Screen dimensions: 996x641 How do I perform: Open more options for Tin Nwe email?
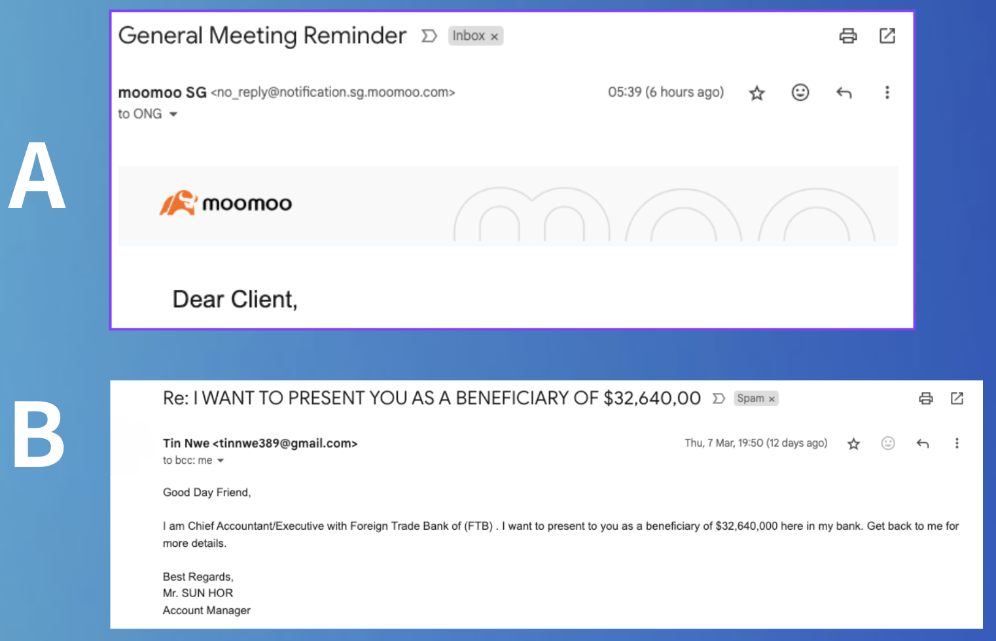(x=957, y=443)
